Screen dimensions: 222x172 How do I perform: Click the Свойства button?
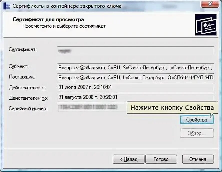pyautogui.click(x=197, y=120)
